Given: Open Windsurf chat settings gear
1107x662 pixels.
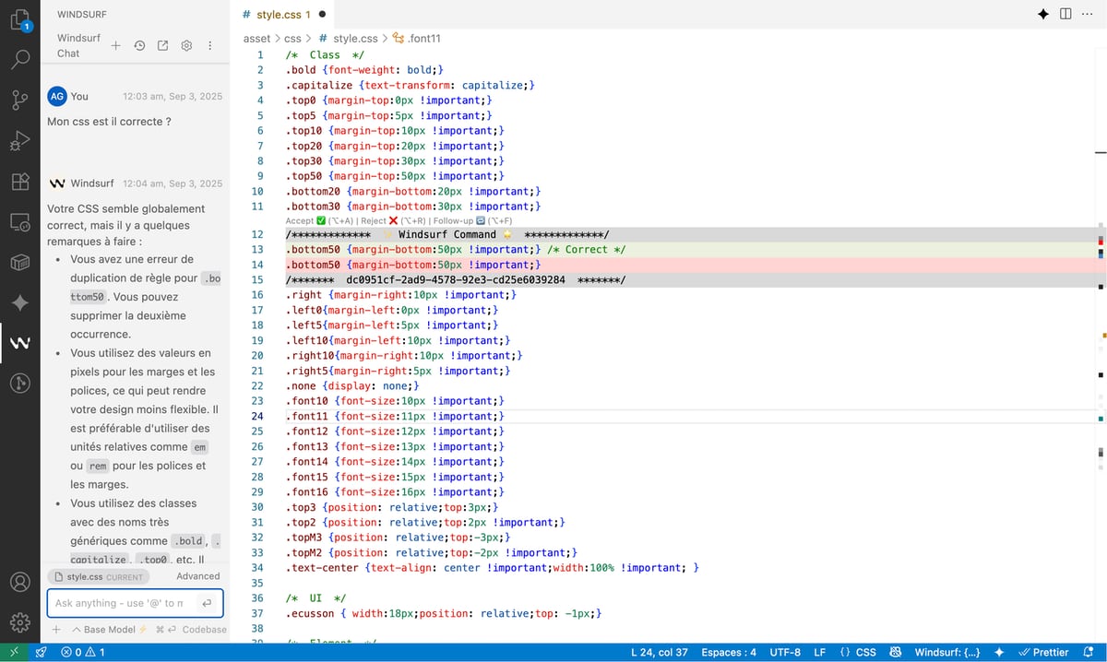Looking at the screenshot, I should click(x=185, y=45).
